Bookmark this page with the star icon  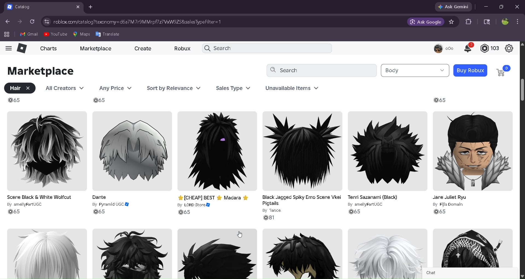click(x=451, y=22)
